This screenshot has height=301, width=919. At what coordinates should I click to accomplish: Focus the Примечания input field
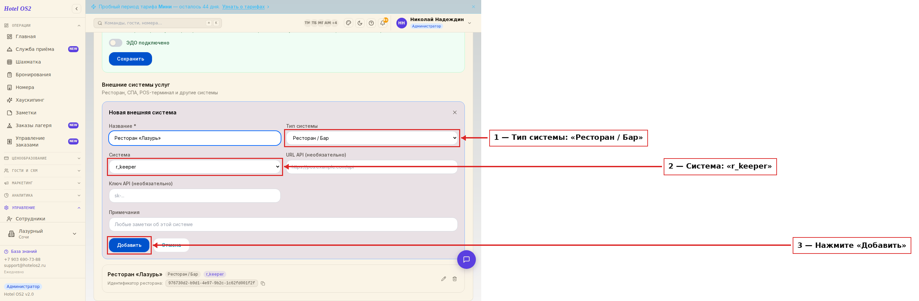point(283,225)
